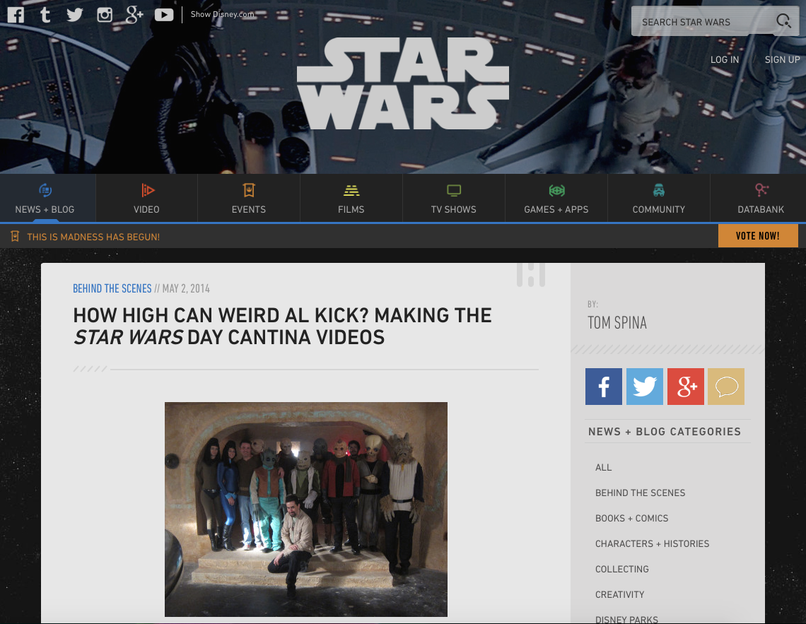Select the Collecting category
The width and height of the screenshot is (806, 624).
tap(622, 569)
